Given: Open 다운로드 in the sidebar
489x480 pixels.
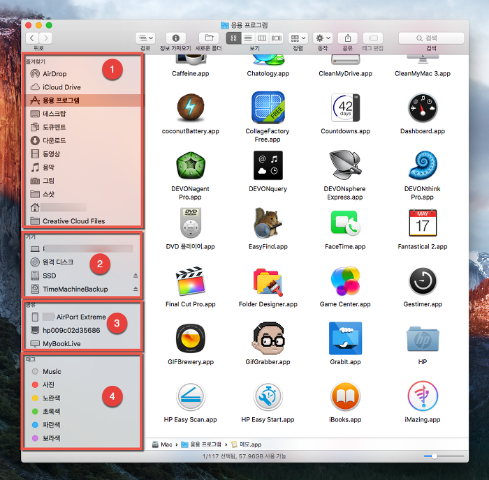Looking at the screenshot, I should [82, 140].
